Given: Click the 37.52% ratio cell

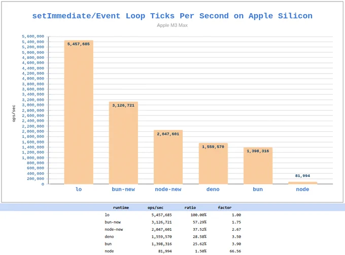Looking at the screenshot, I should (199, 229).
